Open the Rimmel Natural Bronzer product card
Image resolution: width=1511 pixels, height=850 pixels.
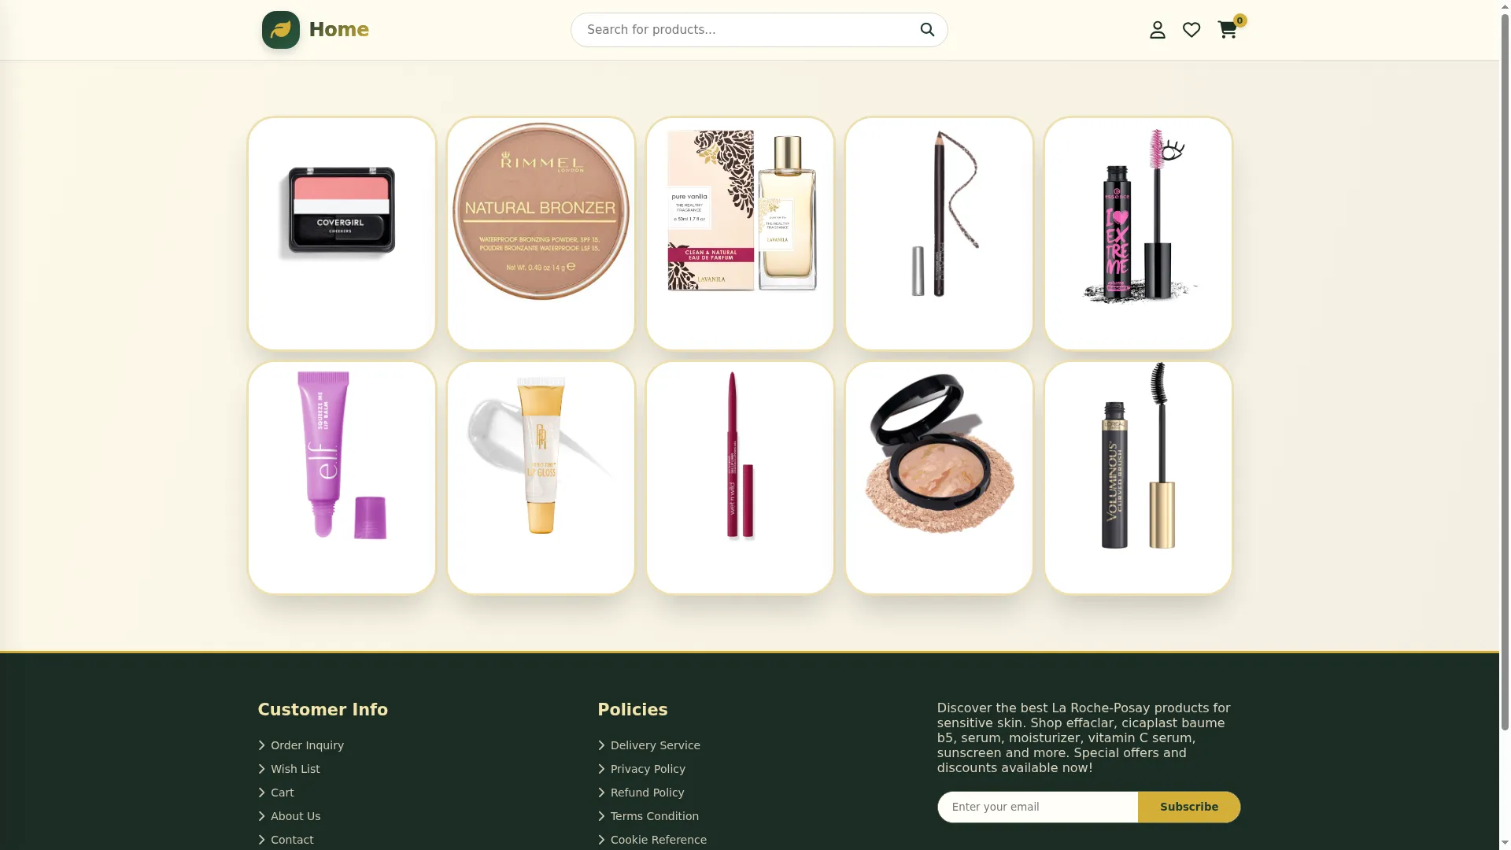pos(541,234)
